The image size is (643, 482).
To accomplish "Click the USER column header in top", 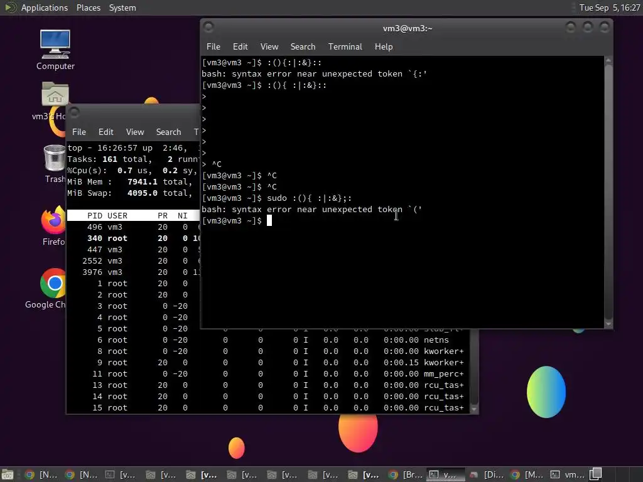I will tap(117, 216).
